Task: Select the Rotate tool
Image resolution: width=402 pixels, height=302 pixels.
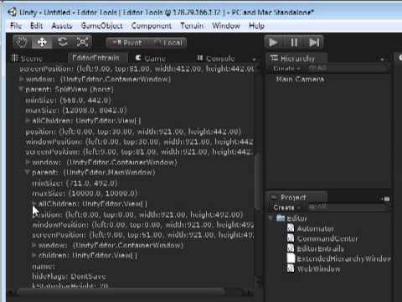Action: tap(62, 43)
